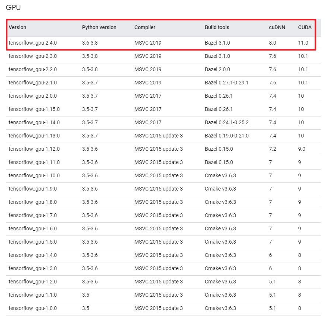Select the tensorflow_gpu-1.1.0 cell
Viewport: 326px width, 321px height.
point(33,295)
